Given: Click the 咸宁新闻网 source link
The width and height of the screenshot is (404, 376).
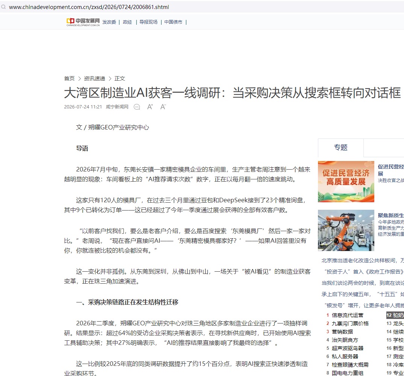Looking at the screenshot, I should [117, 107].
